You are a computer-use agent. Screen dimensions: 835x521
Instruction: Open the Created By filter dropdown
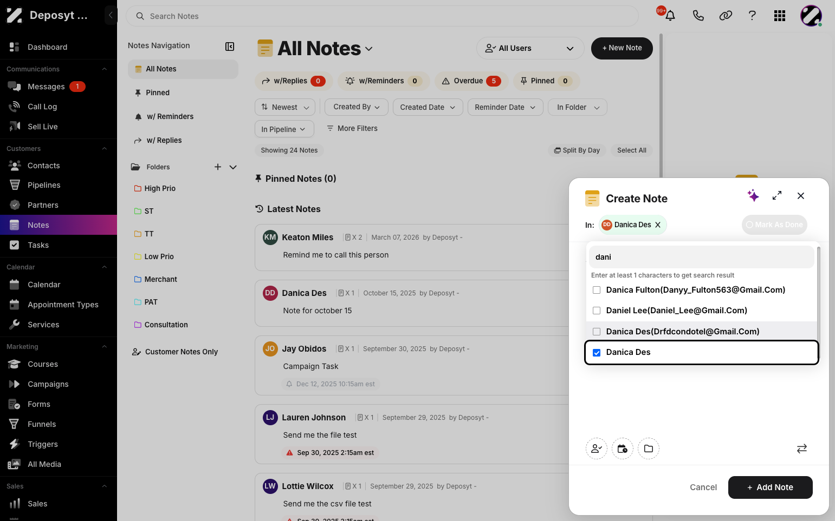(x=357, y=107)
